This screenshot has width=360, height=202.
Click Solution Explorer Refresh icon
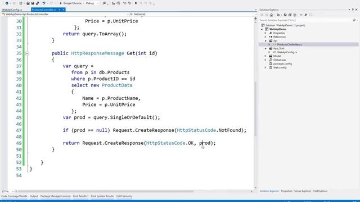(285, 15)
